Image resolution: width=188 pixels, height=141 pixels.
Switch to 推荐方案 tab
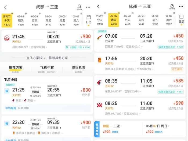16,69
